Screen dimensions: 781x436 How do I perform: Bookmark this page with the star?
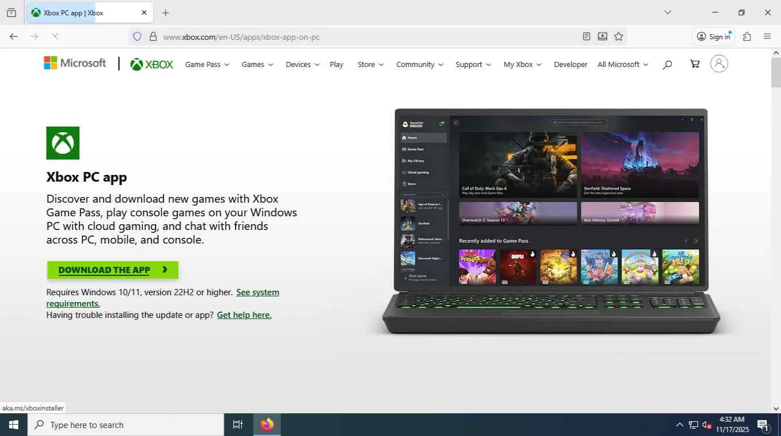(x=619, y=36)
